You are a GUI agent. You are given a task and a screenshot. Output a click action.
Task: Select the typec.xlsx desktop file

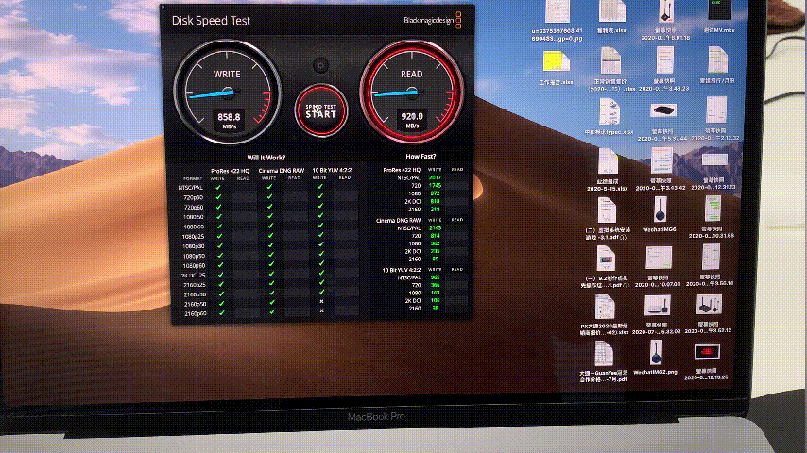pyautogui.click(x=610, y=117)
